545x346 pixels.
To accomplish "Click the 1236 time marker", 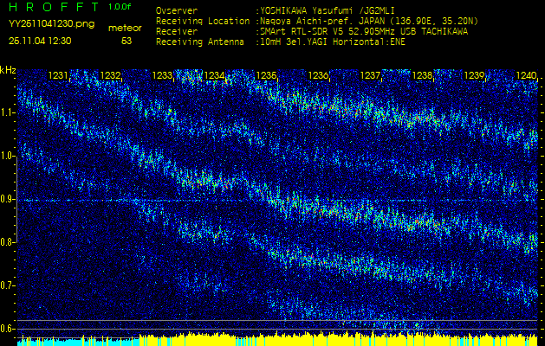I will (318, 76).
